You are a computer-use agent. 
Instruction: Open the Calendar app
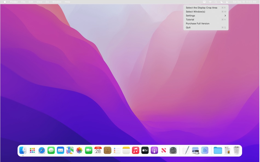(x=98, y=150)
